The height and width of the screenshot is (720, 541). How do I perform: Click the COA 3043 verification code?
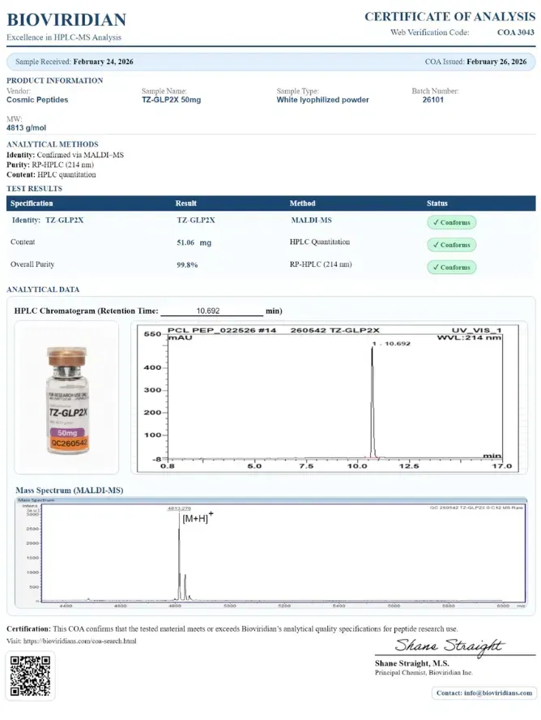(x=516, y=32)
